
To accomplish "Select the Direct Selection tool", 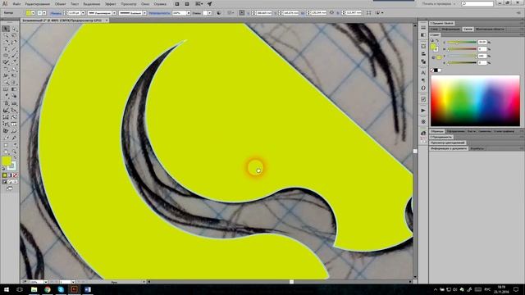I will (14, 29).
